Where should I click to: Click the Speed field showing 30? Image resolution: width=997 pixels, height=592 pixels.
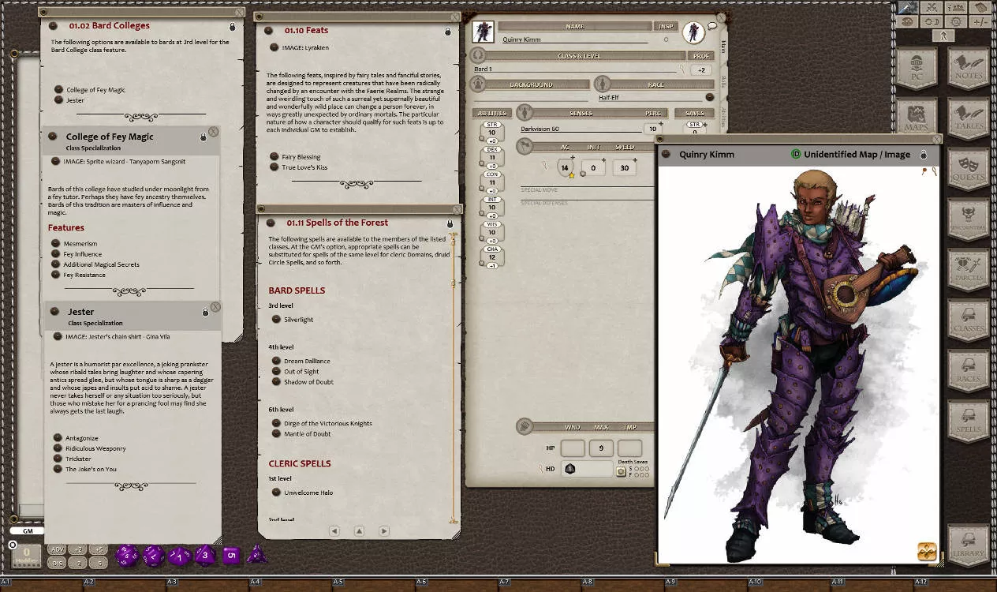click(x=625, y=167)
